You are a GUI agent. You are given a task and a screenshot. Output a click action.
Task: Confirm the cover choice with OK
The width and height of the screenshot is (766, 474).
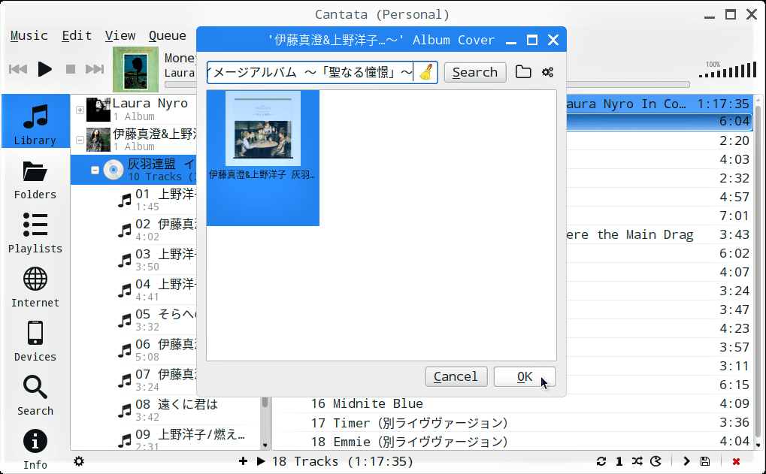click(x=525, y=376)
